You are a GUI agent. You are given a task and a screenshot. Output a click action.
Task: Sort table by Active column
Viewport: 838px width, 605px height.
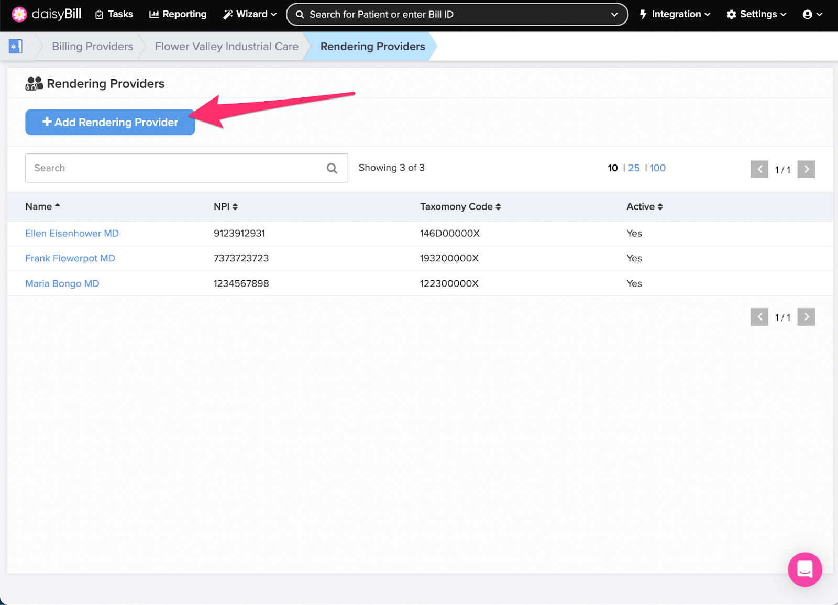pos(644,207)
